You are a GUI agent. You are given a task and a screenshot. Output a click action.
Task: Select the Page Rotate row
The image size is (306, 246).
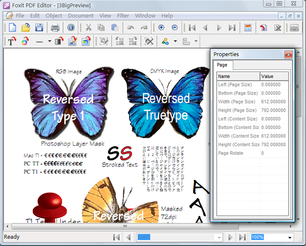[x=252, y=153]
